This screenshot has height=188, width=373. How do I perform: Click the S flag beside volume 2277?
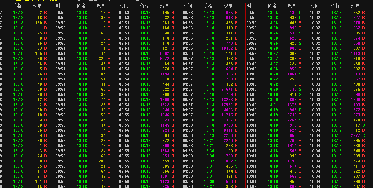[364, 135]
